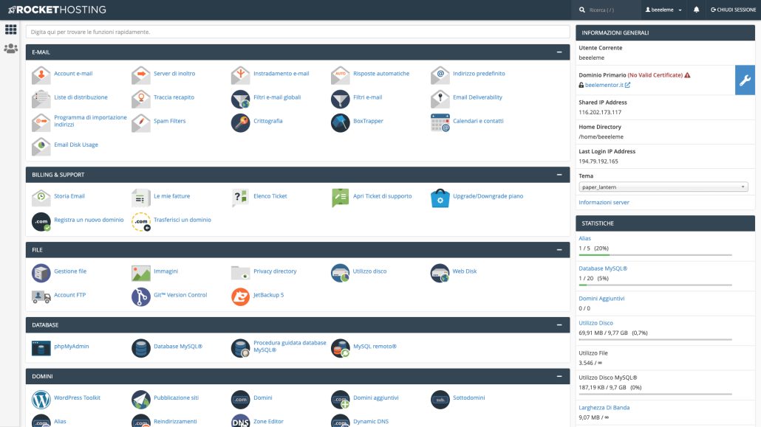Screen dimensions: 761x427
Task: Open the users panel in the left sidebar
Action: click(x=10, y=48)
